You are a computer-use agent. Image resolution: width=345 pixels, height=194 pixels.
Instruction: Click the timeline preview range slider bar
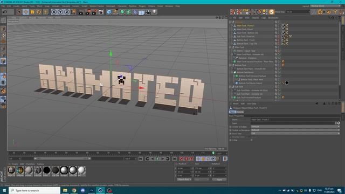(x=63, y=158)
